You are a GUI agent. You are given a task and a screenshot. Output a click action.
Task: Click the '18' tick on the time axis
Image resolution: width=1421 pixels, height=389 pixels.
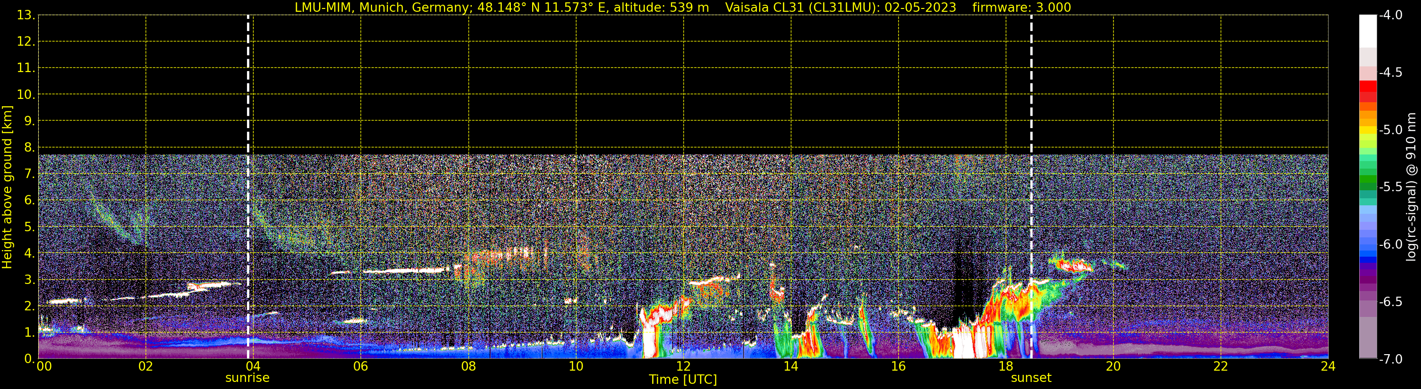[1006, 366]
